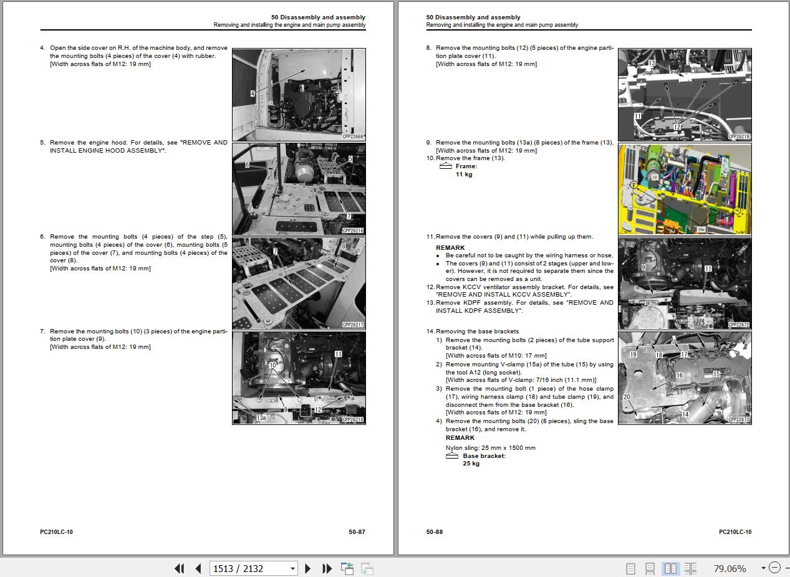Switch to single page view
Screen dimensions: 790x577
630,568
